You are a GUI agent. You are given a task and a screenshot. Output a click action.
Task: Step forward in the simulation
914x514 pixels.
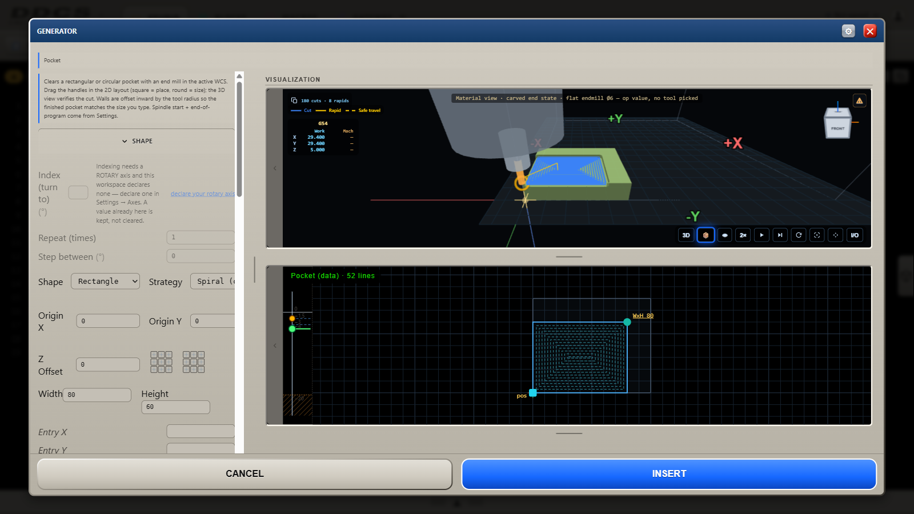[780, 235]
